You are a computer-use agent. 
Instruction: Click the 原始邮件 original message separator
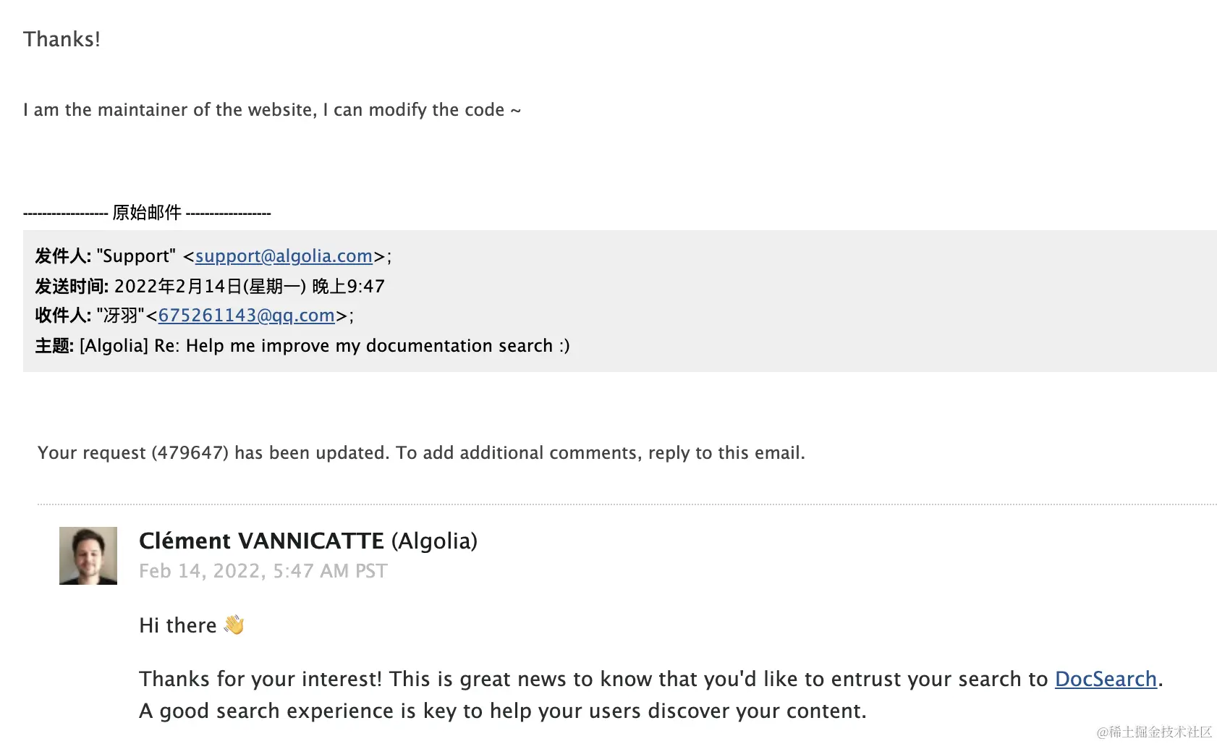pos(147,213)
